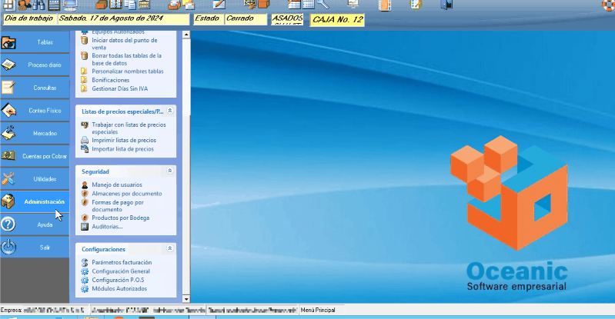Collapse the Configuraciones section
615x319 pixels.
click(x=169, y=249)
